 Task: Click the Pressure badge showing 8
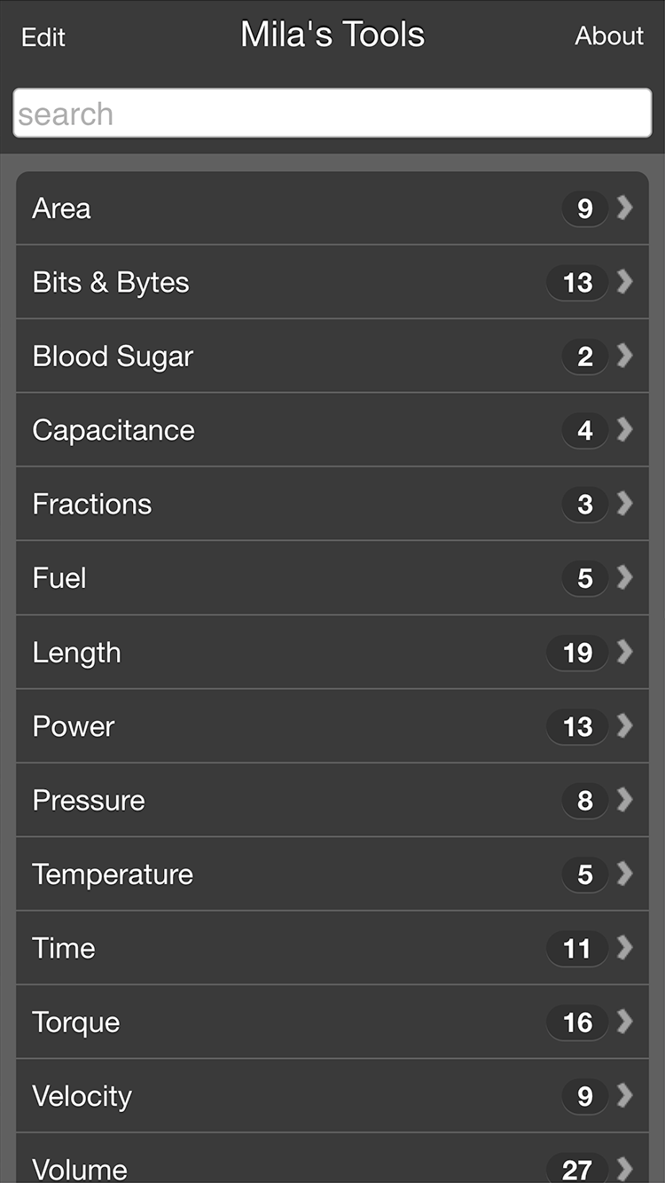[x=584, y=800]
